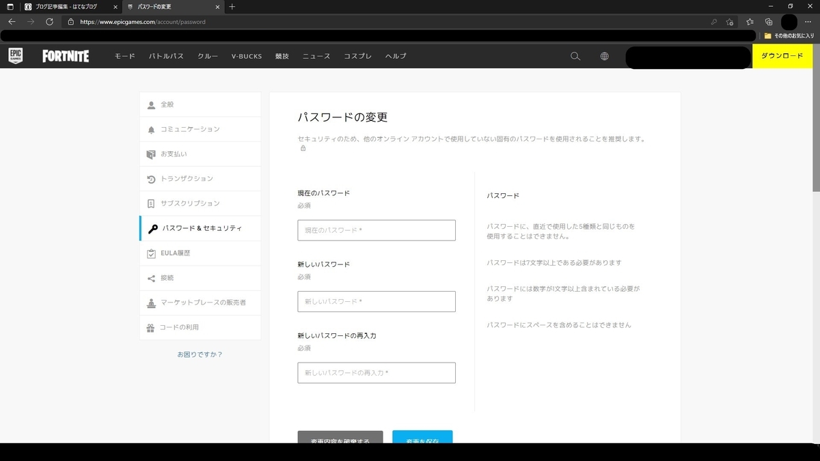Select the share icon for 接続
Viewport: 820px width, 461px height.
pyautogui.click(x=150, y=278)
